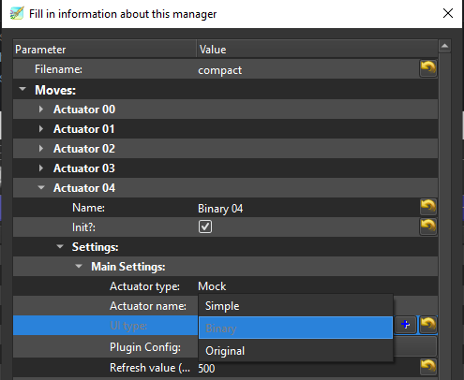Choose Simple from the UI type list

295,306
